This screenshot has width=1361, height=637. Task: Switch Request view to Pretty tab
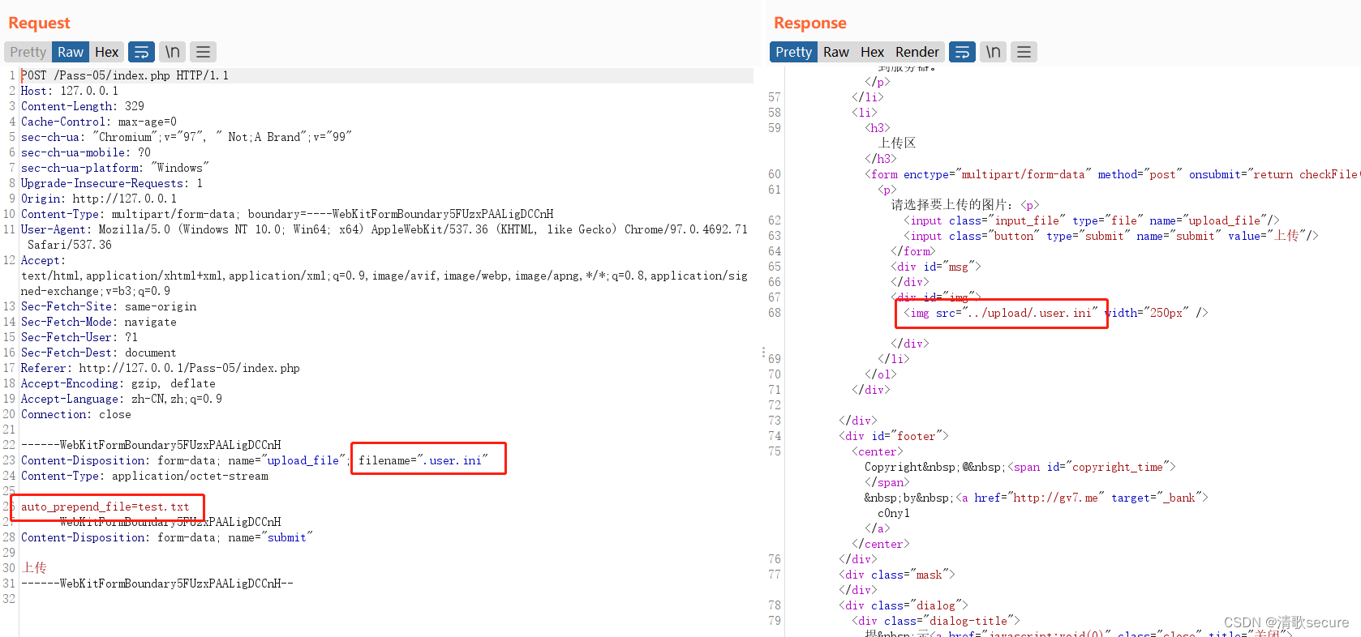28,52
